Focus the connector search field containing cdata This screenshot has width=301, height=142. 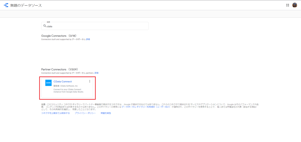[x=95, y=26]
